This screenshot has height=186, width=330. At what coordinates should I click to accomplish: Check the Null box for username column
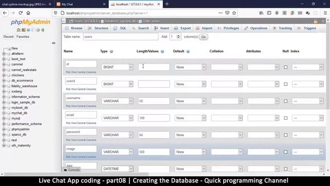pos(286,101)
